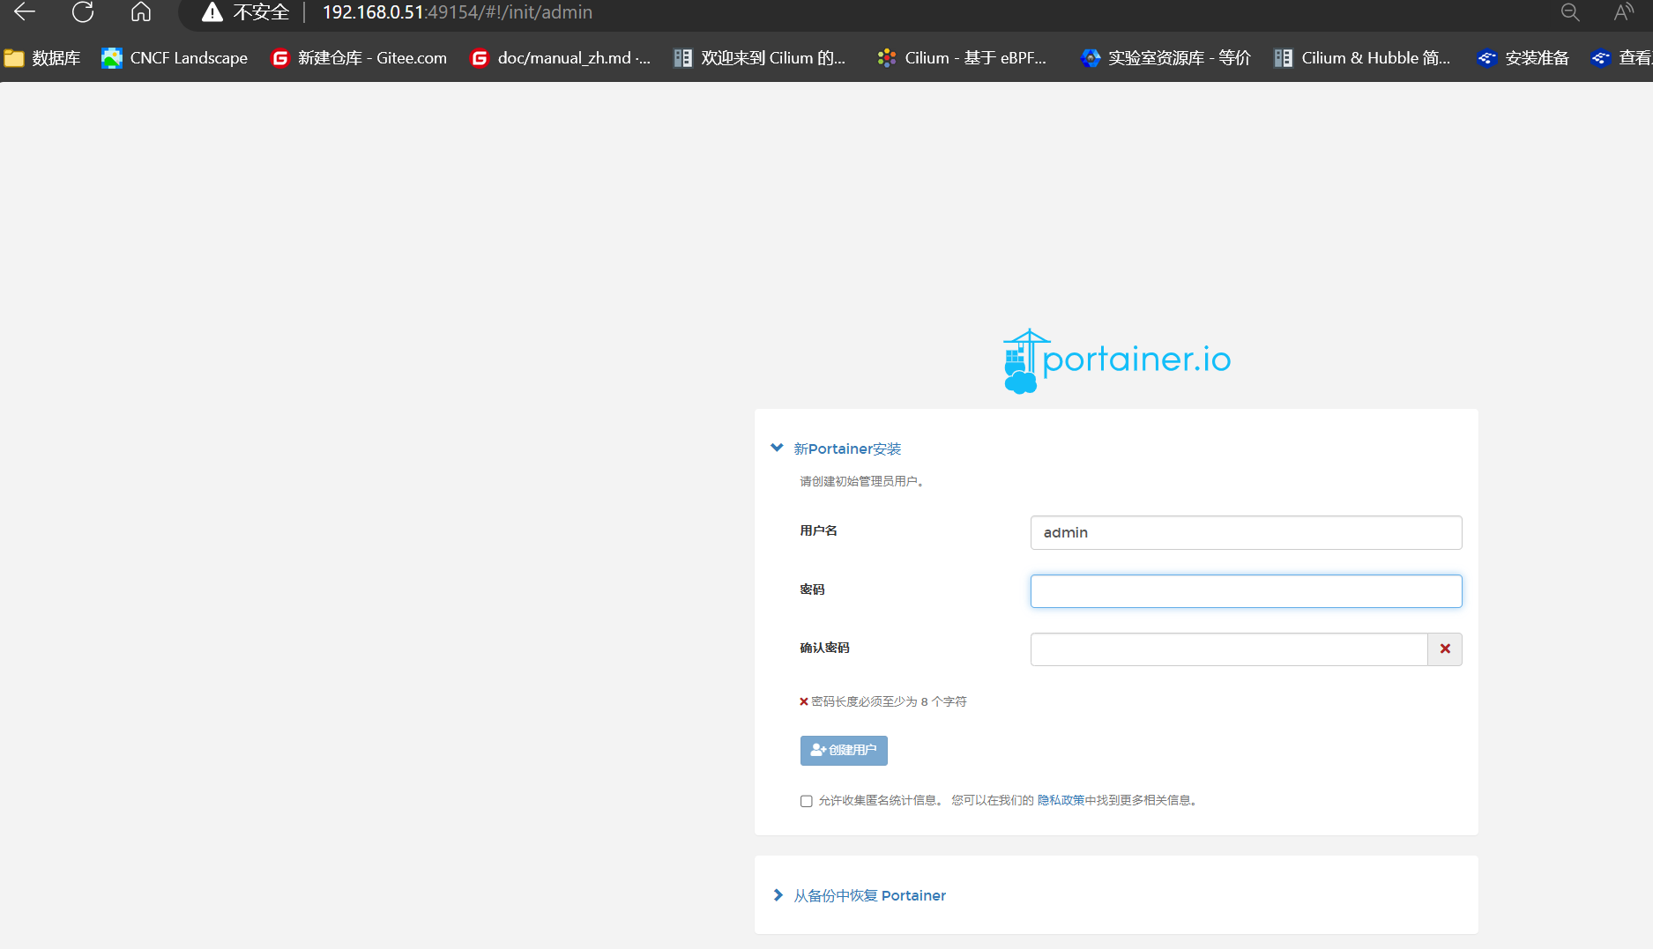Open the Cilium - 基于 eBPF bookmark
The width and height of the screenshot is (1653, 949).
[962, 58]
